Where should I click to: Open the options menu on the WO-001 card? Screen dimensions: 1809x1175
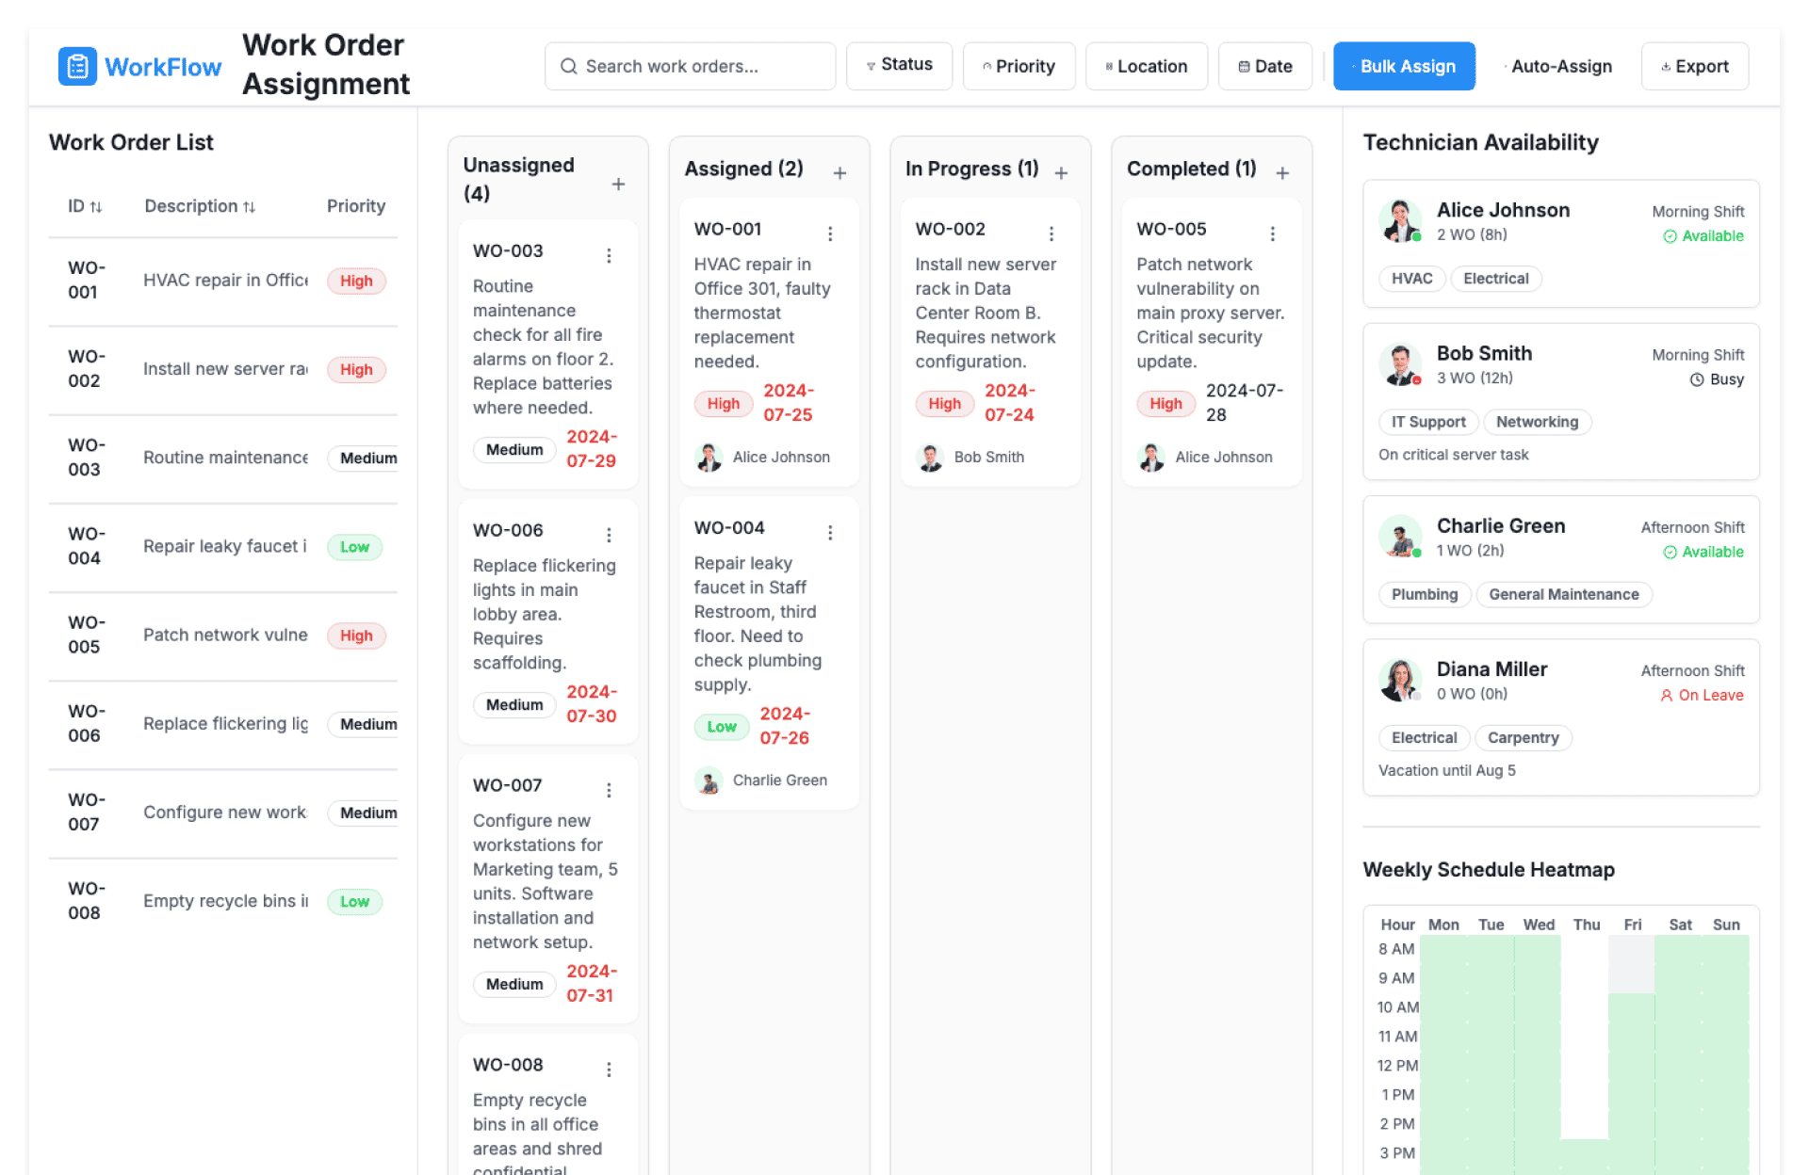click(x=830, y=233)
